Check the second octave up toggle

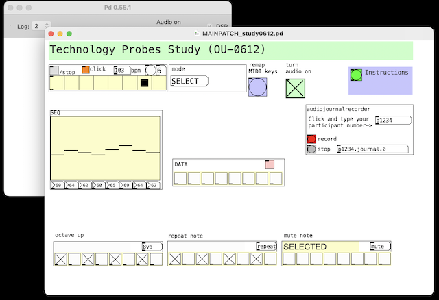pos(74,259)
